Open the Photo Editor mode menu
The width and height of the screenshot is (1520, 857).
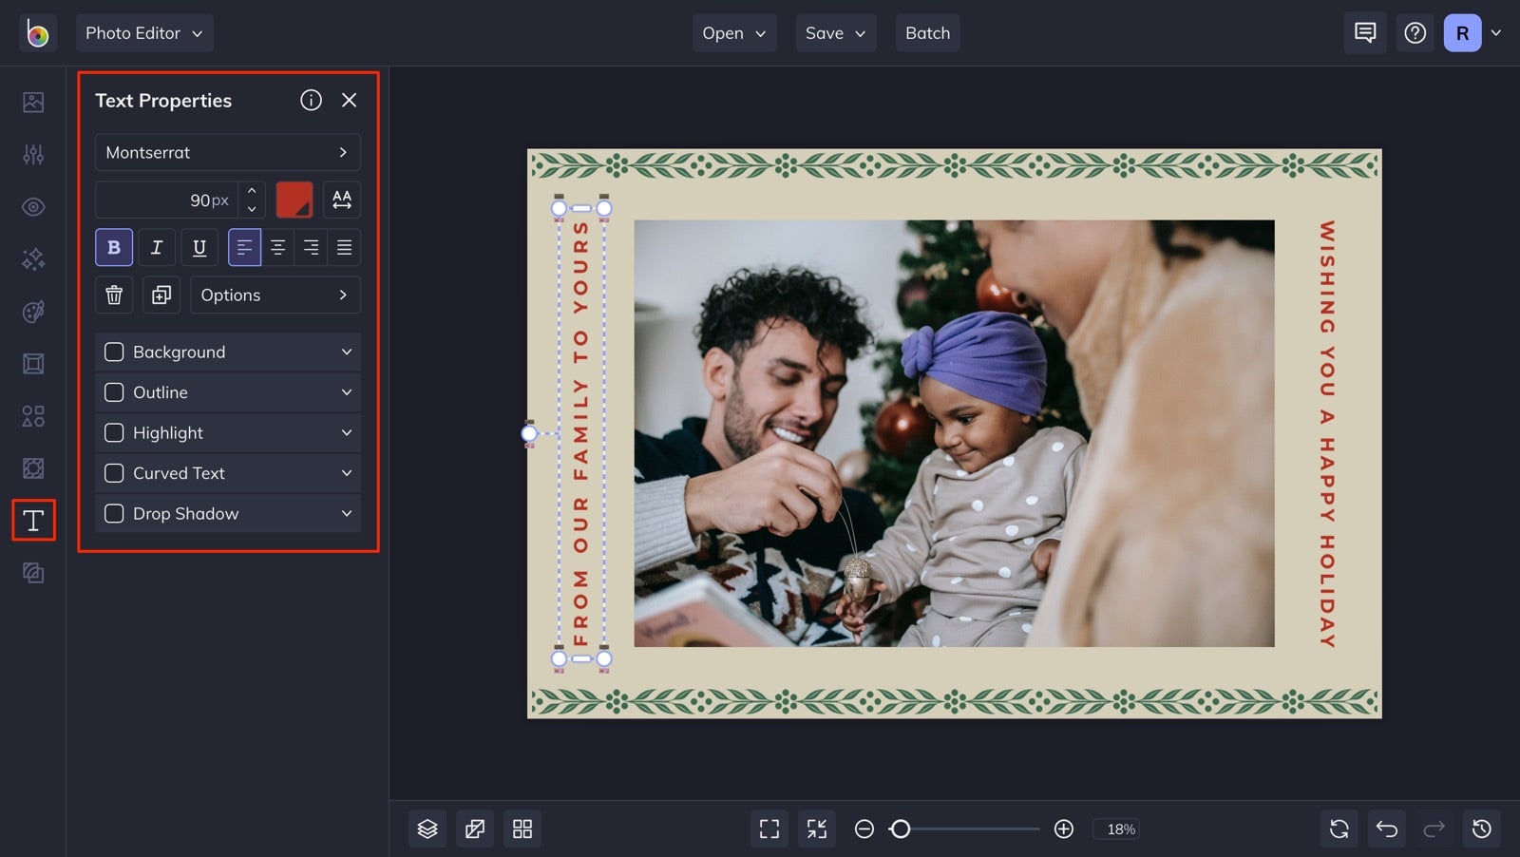(x=144, y=32)
